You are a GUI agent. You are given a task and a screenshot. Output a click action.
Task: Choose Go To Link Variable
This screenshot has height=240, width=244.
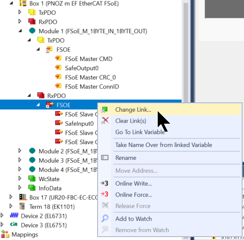coord(140,132)
